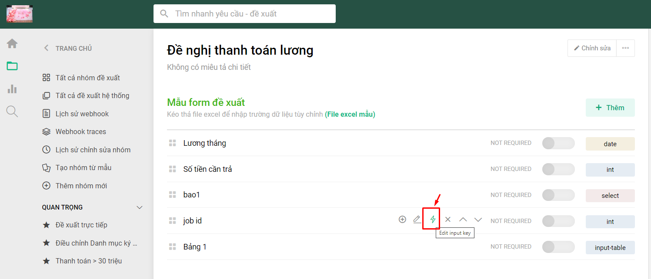Collapse the QUAN TRỌNG section chevron

pyautogui.click(x=140, y=207)
